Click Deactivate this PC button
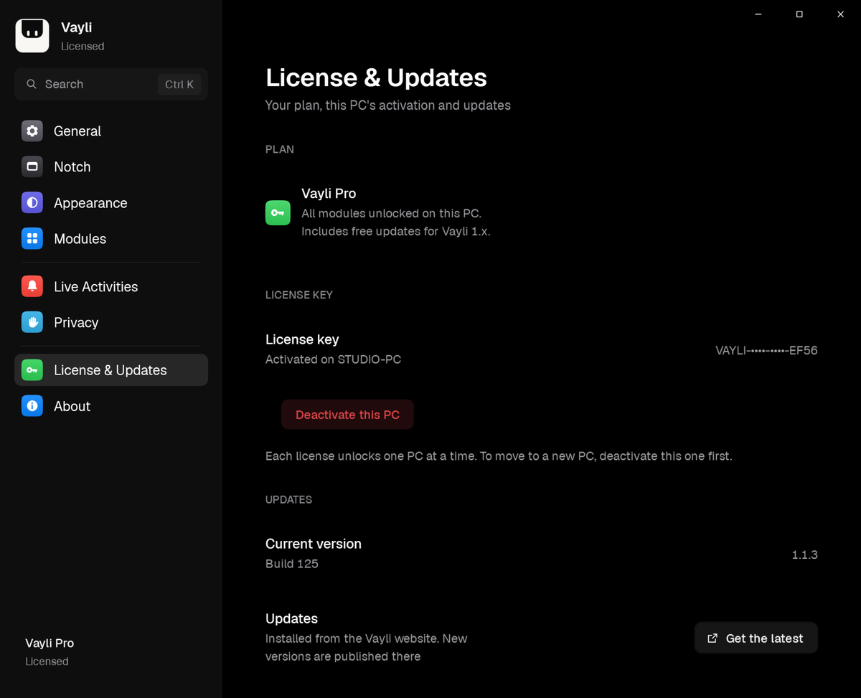Viewport: 861px width, 698px height. click(x=347, y=415)
